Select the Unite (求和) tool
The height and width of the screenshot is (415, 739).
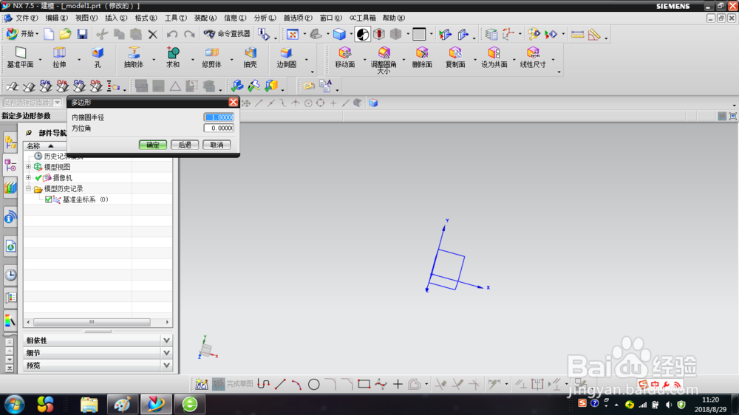point(173,58)
